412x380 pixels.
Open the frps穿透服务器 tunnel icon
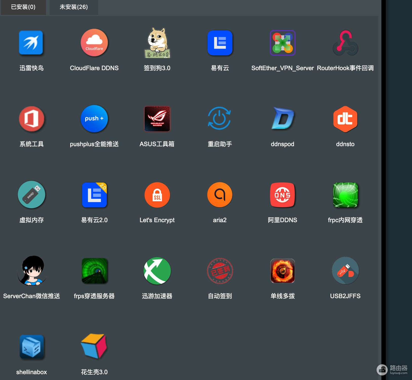coord(94,271)
